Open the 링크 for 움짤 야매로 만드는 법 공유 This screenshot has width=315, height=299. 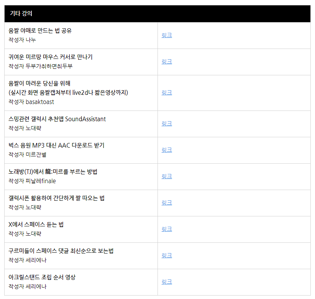coord(167,36)
